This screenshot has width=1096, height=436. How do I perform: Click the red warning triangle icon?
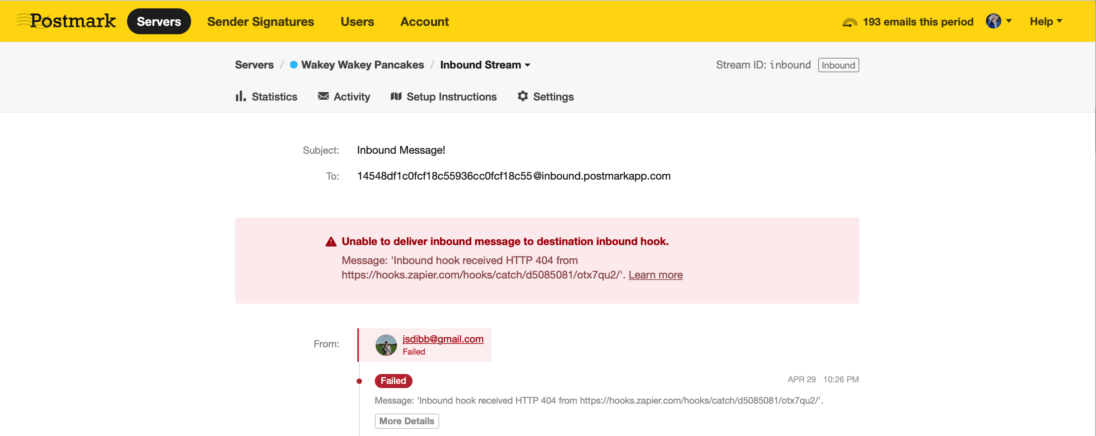coord(331,242)
